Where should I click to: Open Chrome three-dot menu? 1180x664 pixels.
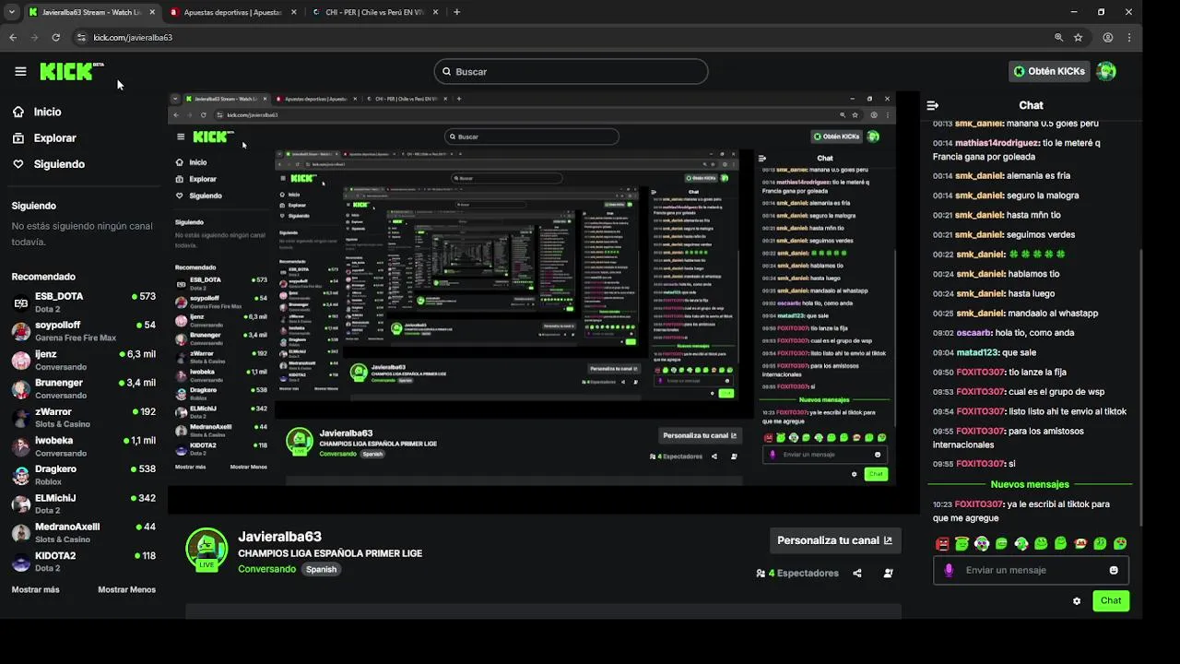[1131, 38]
